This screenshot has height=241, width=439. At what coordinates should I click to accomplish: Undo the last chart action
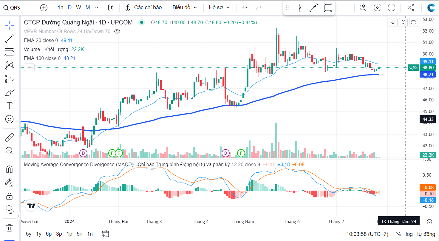(245, 8)
